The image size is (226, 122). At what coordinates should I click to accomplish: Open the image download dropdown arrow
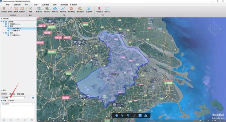(42, 10)
